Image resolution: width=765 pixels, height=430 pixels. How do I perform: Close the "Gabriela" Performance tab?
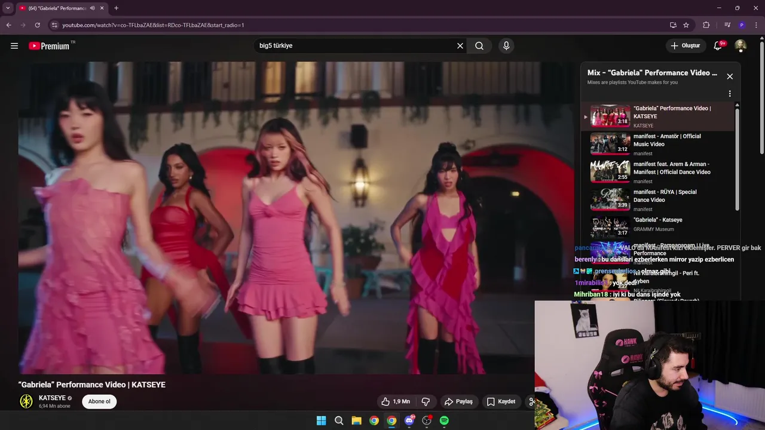(x=102, y=8)
